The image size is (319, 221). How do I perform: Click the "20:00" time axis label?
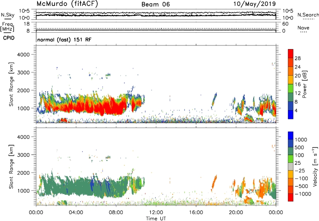[236, 213]
